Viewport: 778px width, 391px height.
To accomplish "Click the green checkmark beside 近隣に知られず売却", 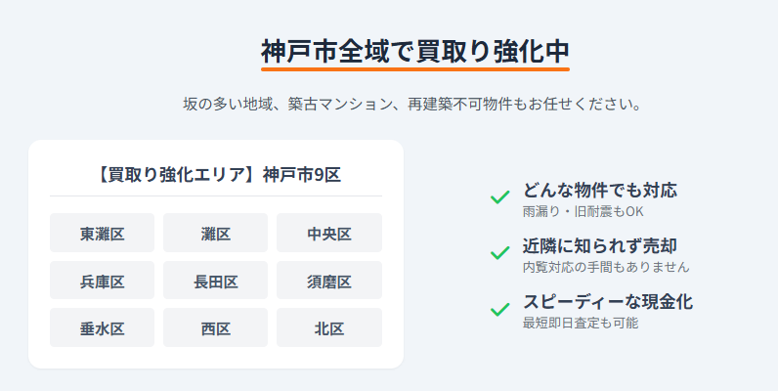I will tap(500, 253).
